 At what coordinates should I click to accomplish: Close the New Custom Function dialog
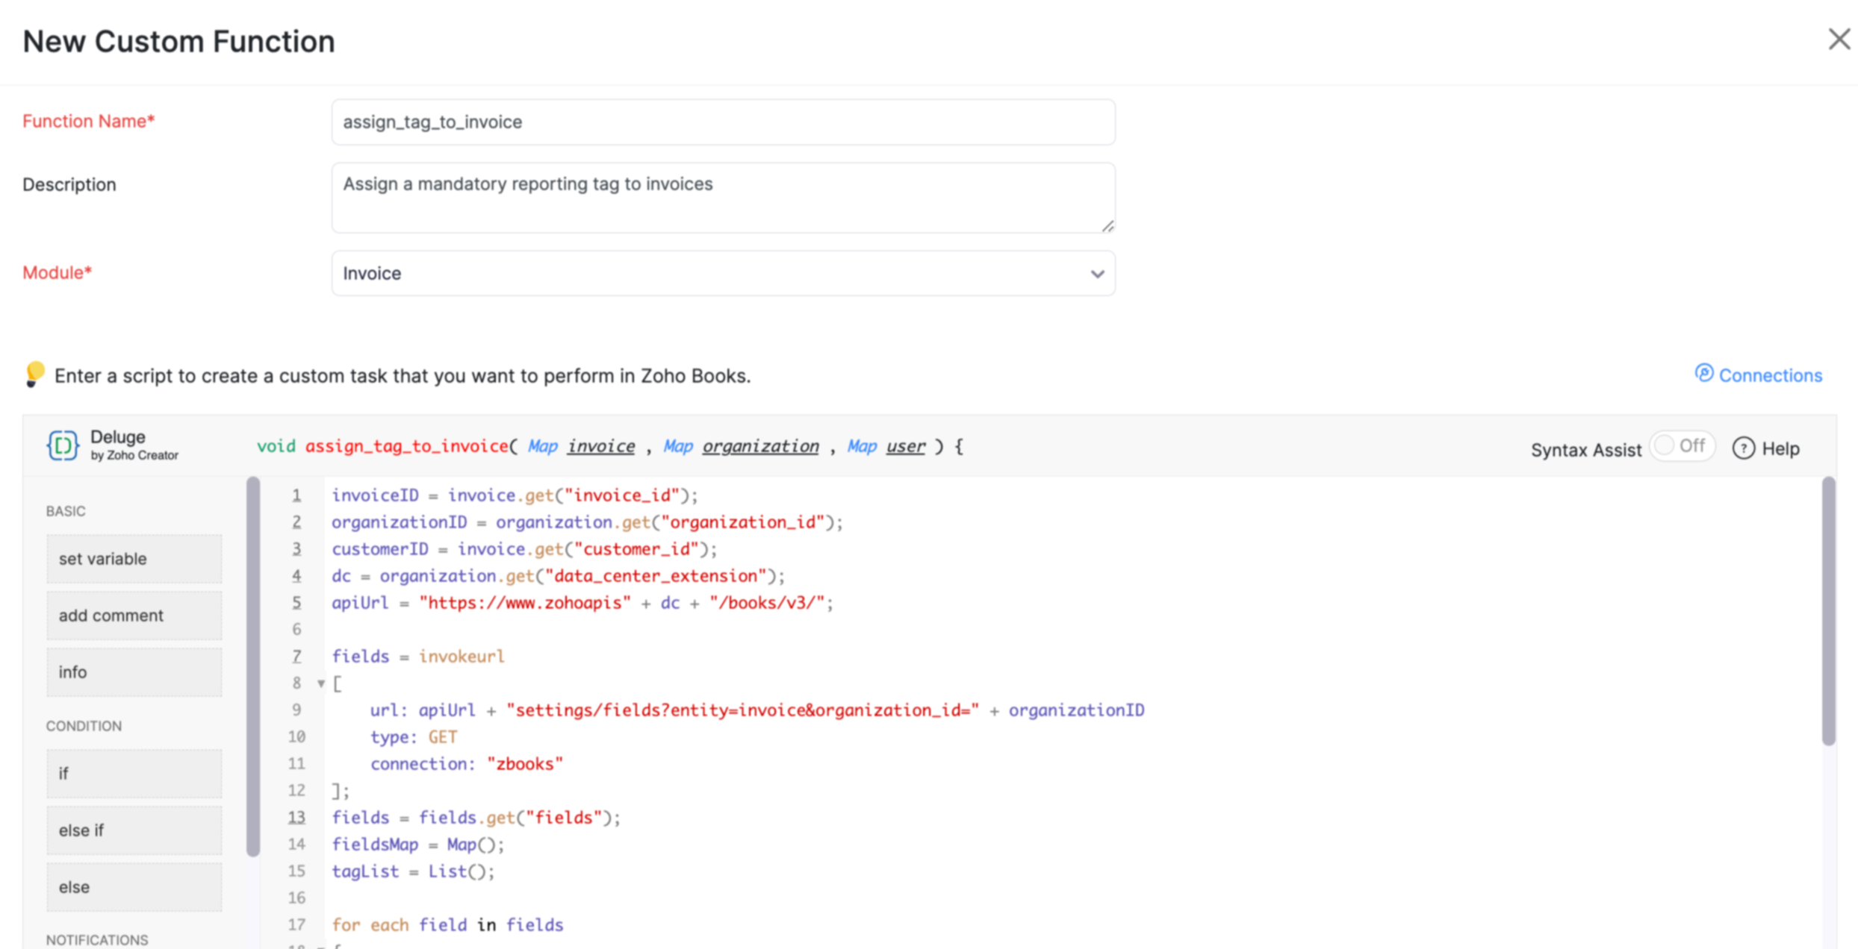[1839, 40]
